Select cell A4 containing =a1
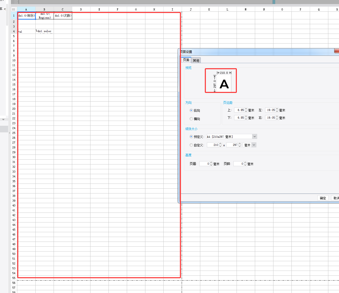Viewport: 339px width, 293px height. point(26,31)
